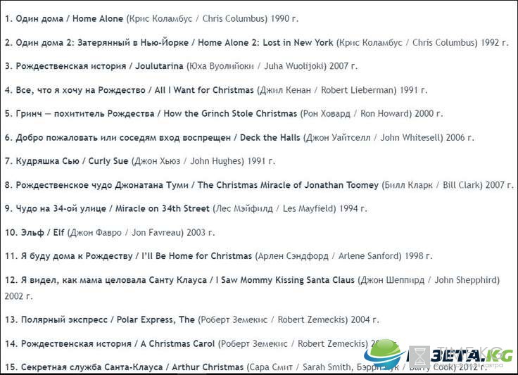Select year '1992 г.' in Home Alone 2 row
This screenshot has width=518, height=375.
(495, 43)
